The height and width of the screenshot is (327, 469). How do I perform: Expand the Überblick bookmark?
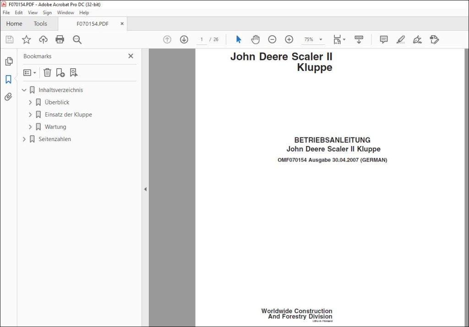point(30,102)
